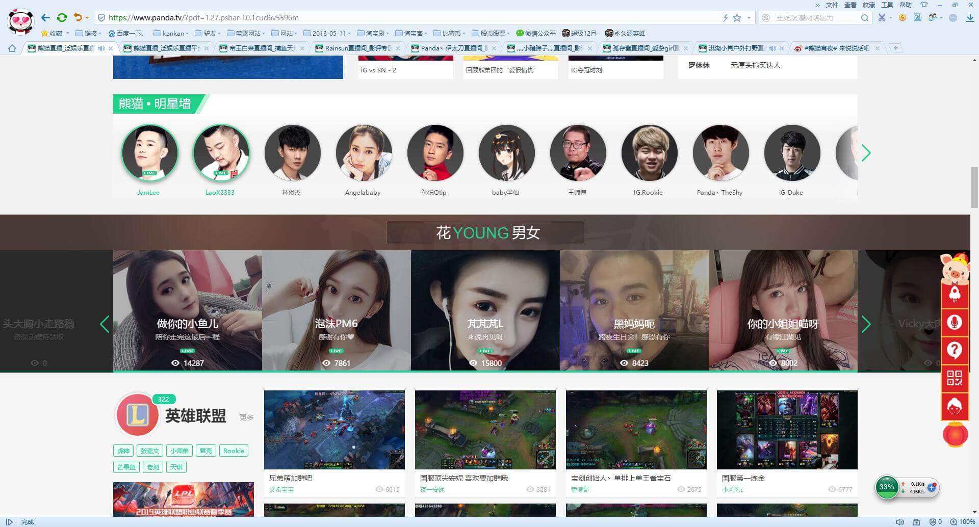Open 泡沫PM6 live stream thumbnail
979x527 pixels.
pyautogui.click(x=336, y=310)
